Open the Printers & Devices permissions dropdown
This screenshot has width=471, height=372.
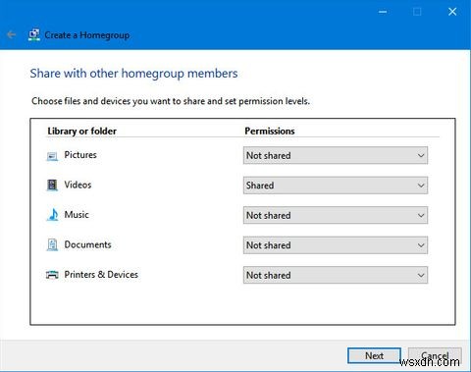tap(336, 275)
